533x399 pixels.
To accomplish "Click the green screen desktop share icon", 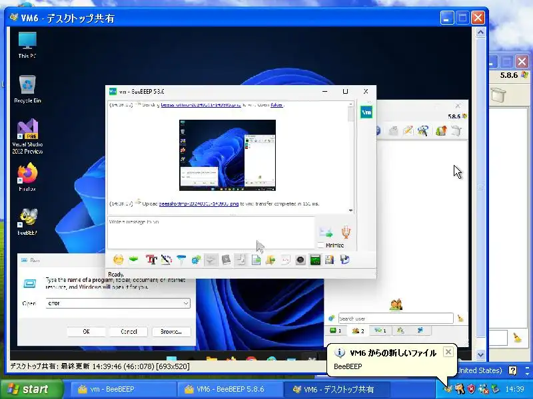I will click(315, 260).
